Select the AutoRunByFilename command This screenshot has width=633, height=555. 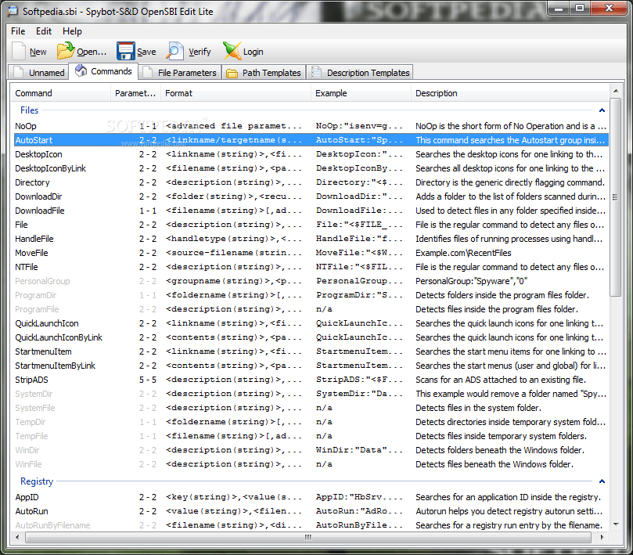coord(310,525)
